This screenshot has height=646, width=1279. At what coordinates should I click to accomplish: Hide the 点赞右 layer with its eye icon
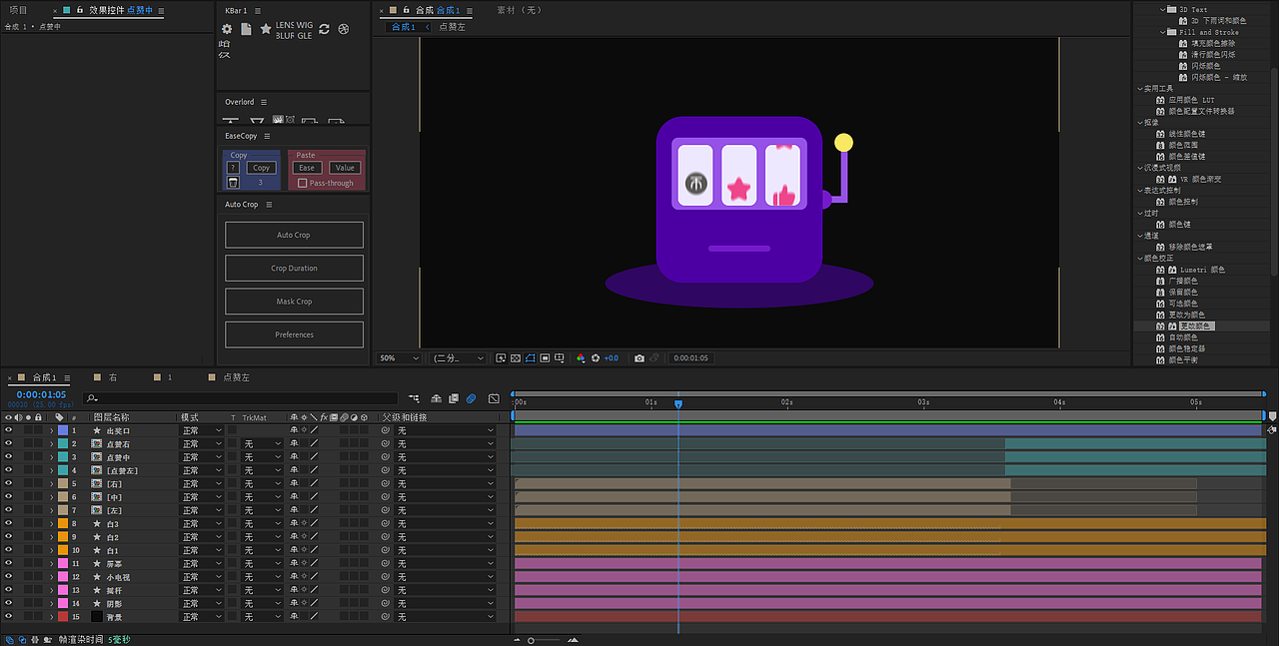[x=8, y=443]
